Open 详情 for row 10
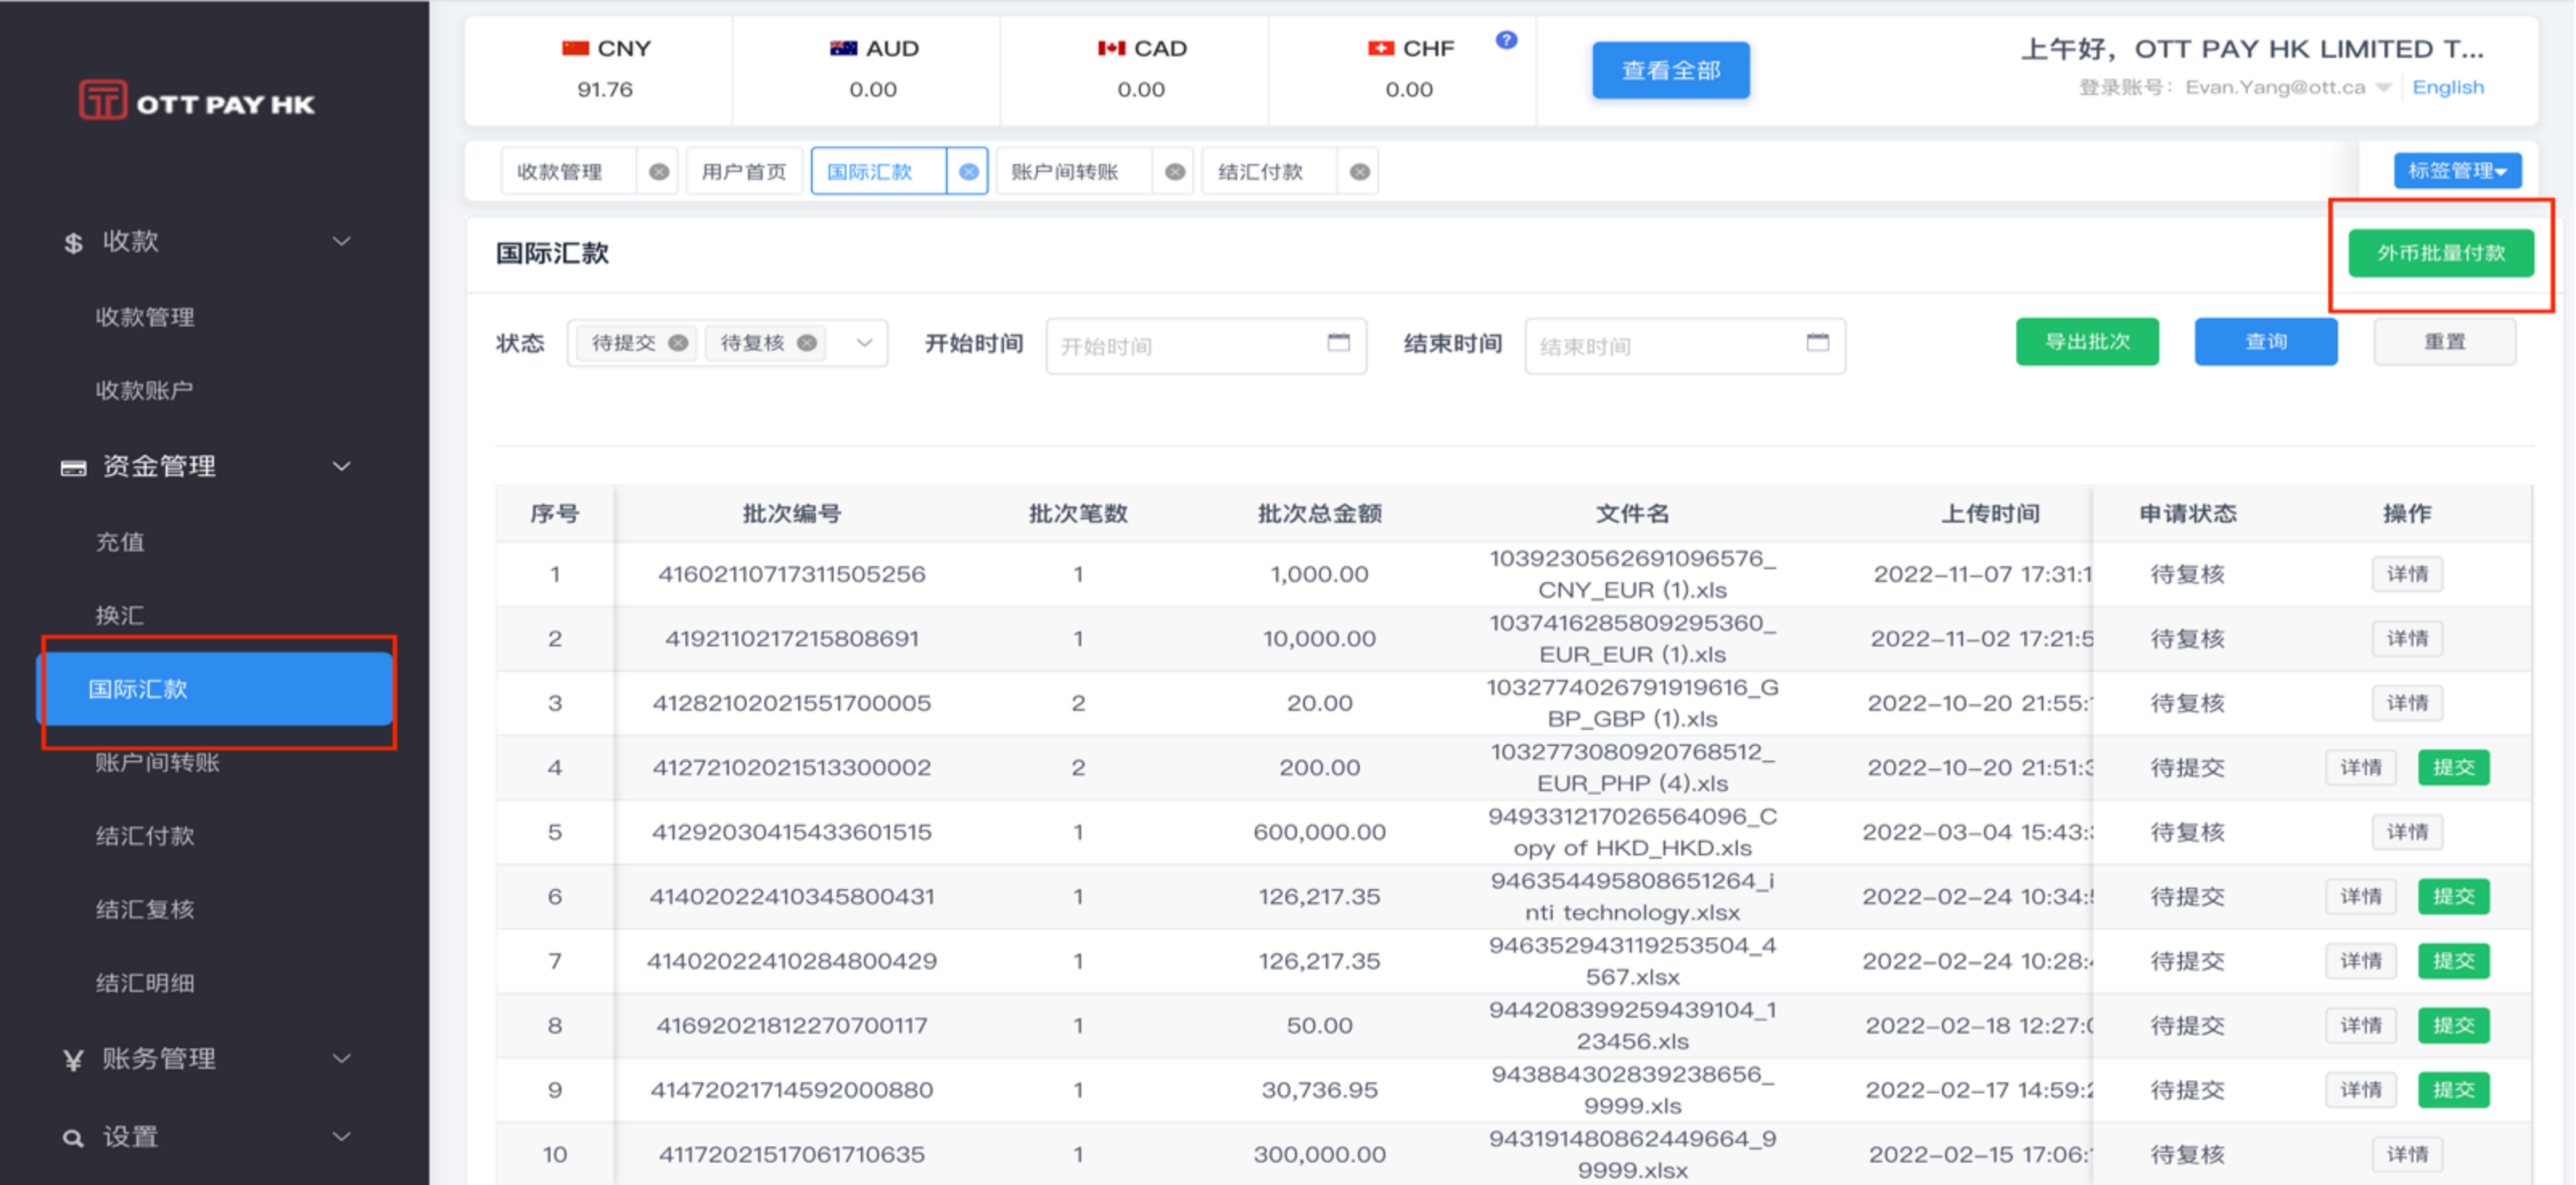The height and width of the screenshot is (1185, 2576). pos(2407,1154)
